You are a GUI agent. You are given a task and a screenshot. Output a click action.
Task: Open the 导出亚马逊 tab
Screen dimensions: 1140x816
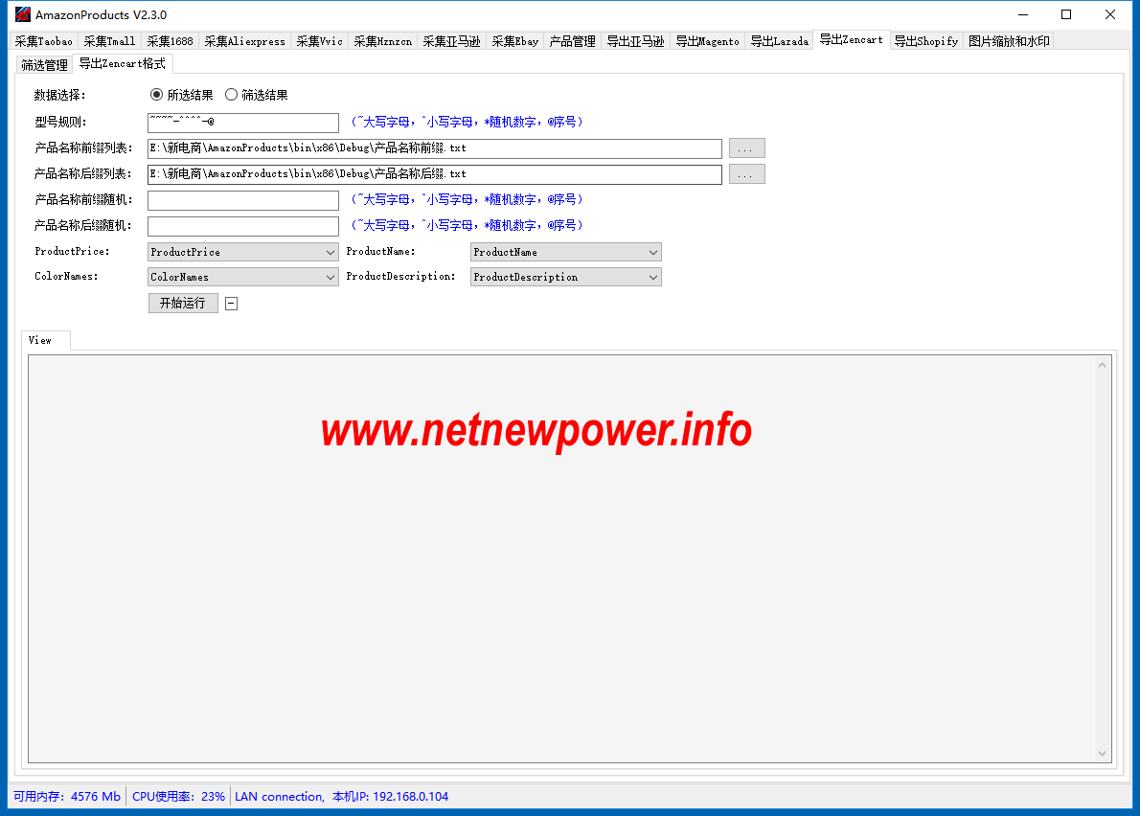point(635,41)
